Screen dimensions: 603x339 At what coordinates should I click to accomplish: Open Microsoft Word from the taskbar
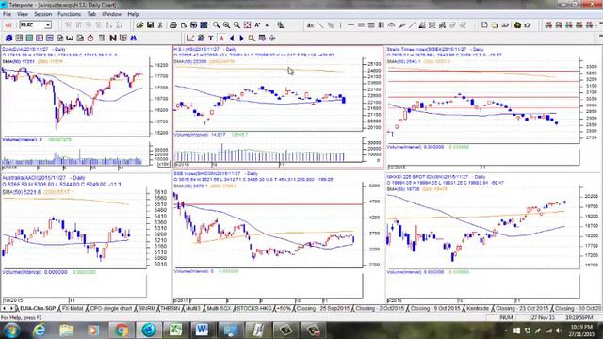click(x=202, y=331)
